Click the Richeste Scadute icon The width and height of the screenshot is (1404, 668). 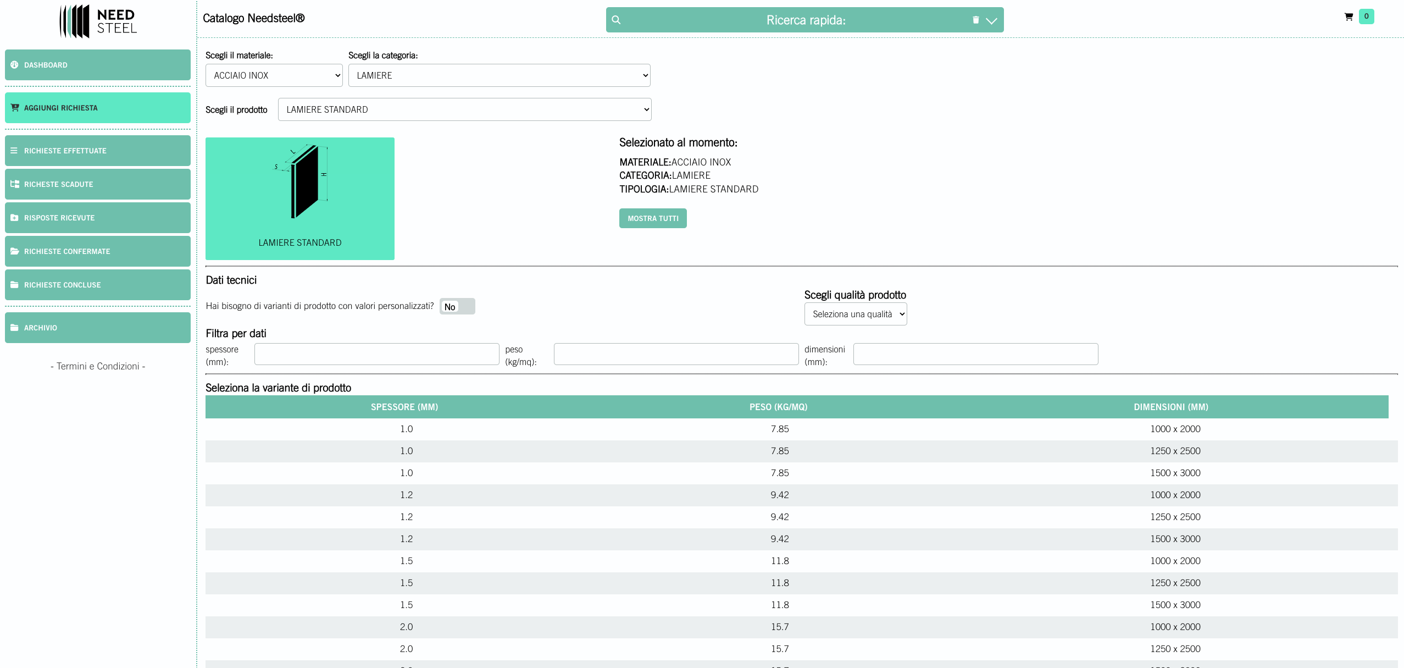[x=14, y=184]
